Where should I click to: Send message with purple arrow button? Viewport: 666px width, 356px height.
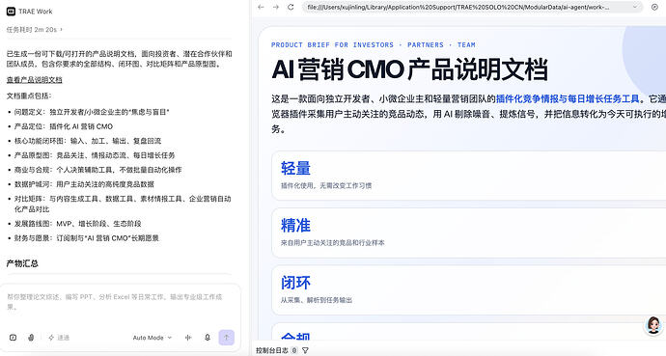point(227,338)
